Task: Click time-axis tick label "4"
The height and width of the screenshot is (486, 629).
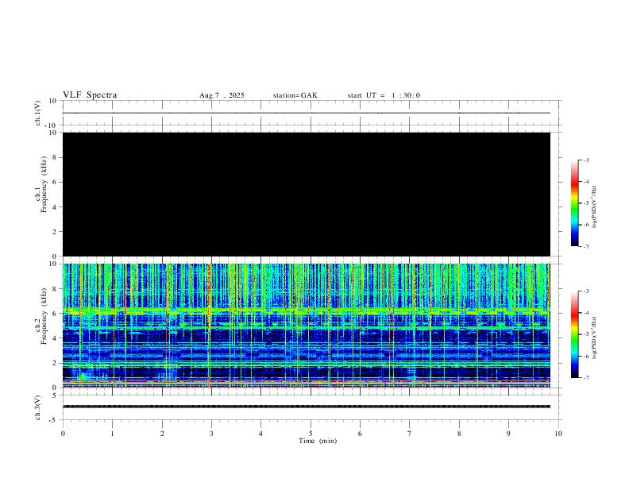Action: (260, 434)
